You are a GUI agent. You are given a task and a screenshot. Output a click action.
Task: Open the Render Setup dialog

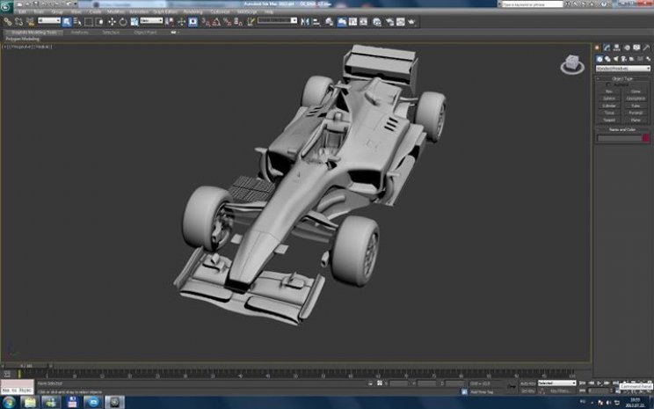point(389,22)
